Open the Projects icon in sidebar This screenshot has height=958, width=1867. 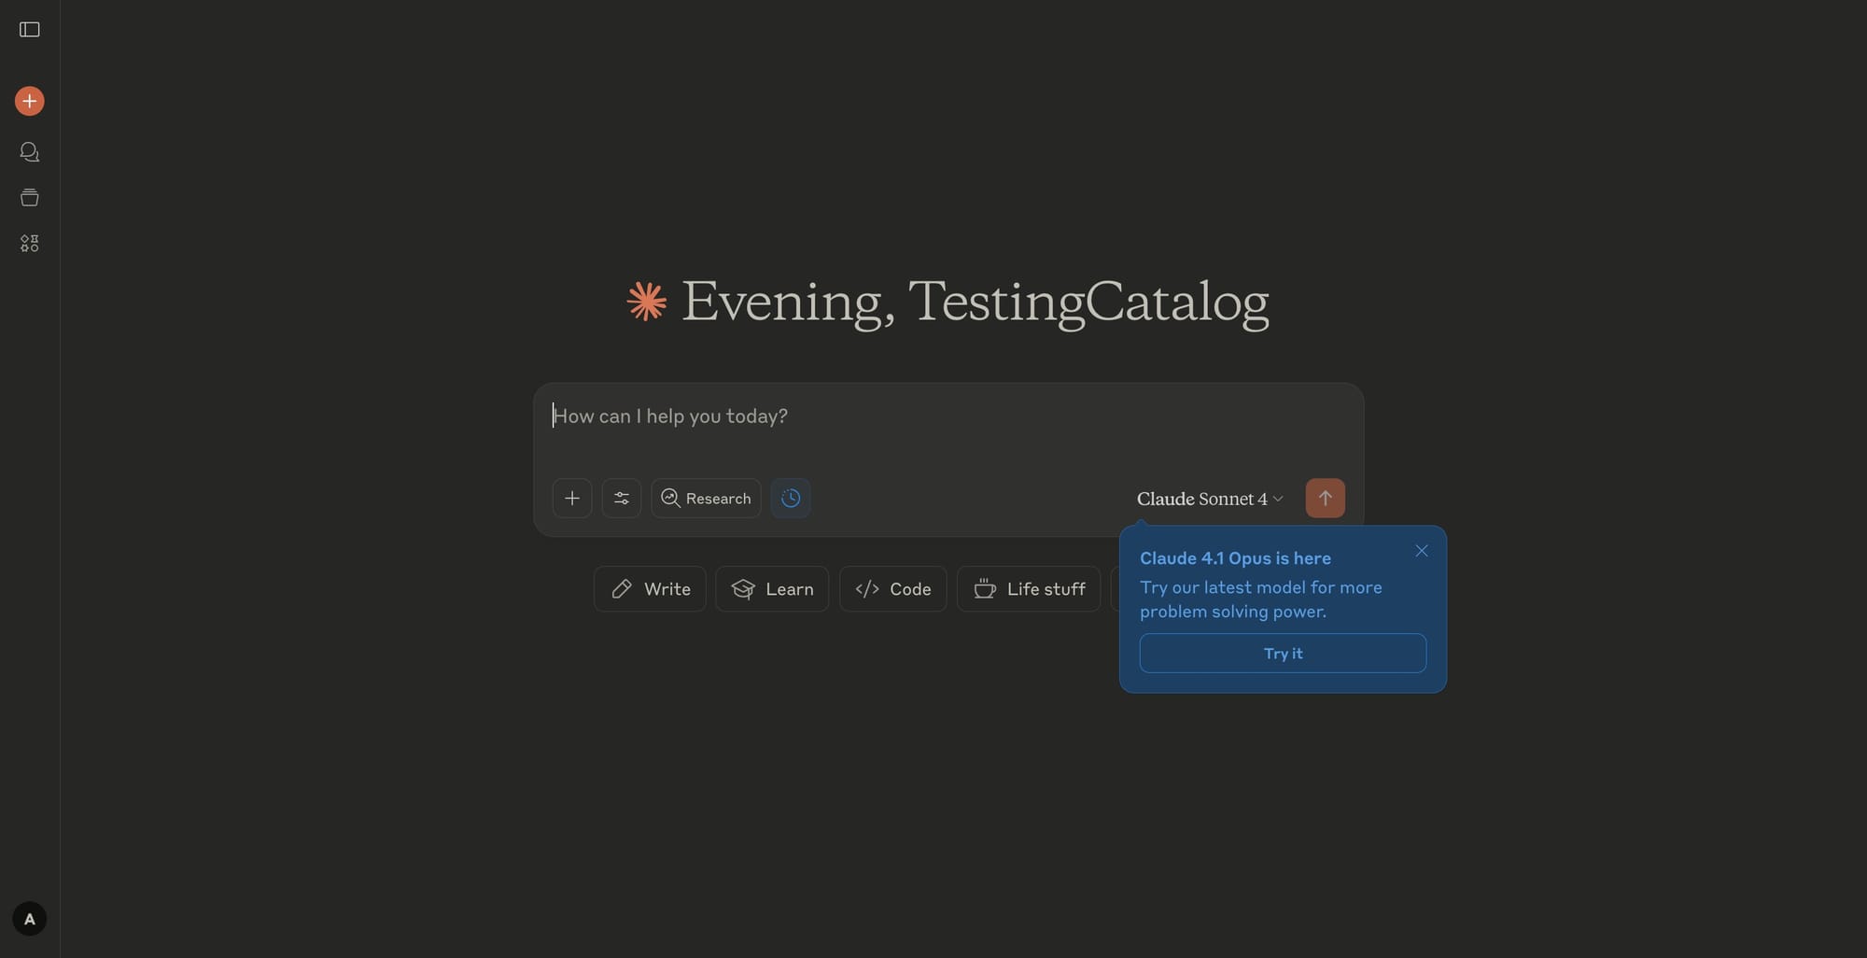click(x=30, y=197)
